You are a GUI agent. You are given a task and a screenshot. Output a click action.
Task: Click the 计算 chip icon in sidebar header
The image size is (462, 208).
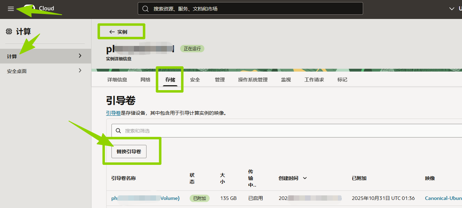[x=9, y=32]
